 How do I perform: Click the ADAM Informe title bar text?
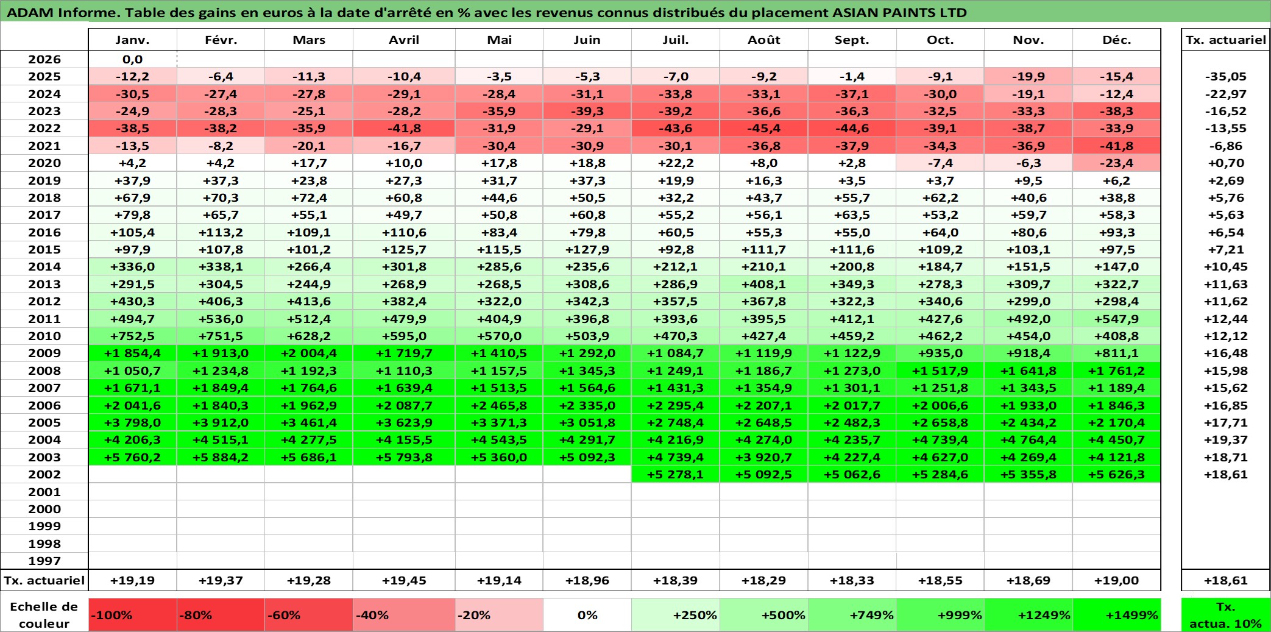point(486,12)
